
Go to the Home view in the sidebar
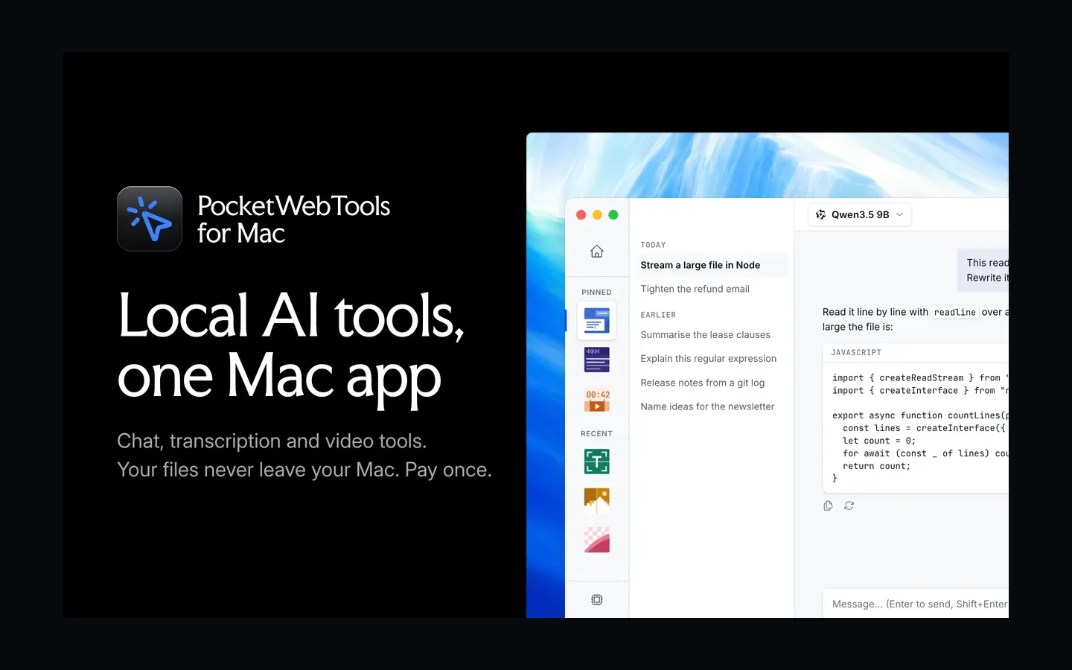tap(597, 252)
